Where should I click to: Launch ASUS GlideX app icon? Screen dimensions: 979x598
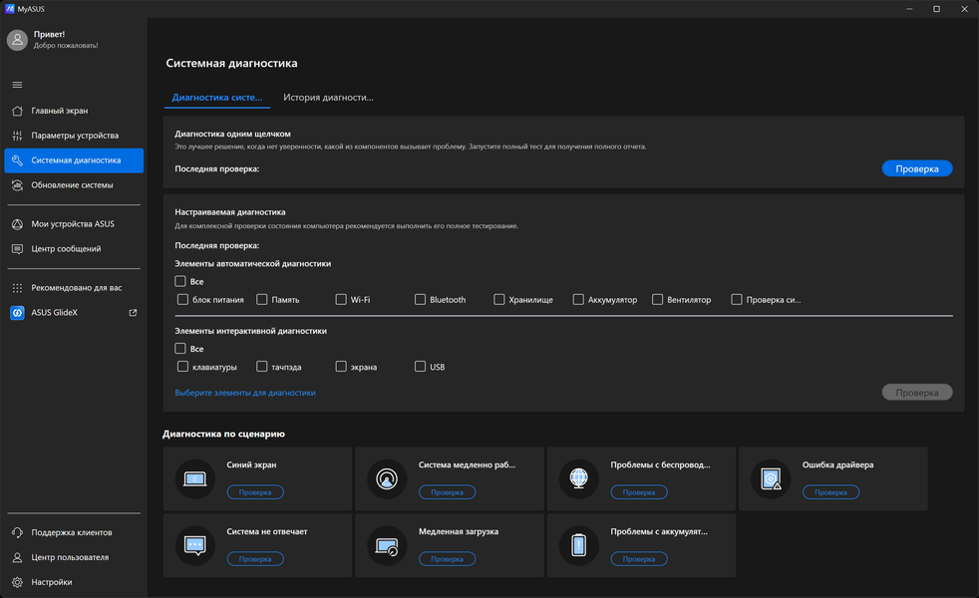18,313
